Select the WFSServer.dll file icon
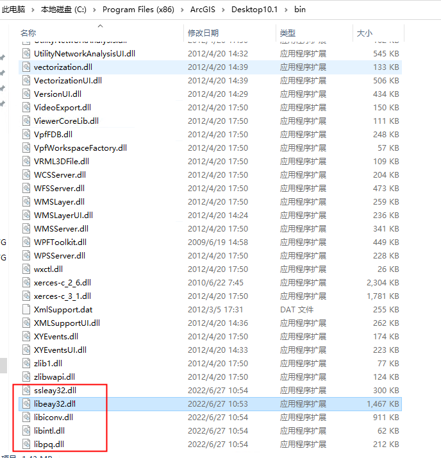Screen dimensions: 441x458 pos(26,188)
